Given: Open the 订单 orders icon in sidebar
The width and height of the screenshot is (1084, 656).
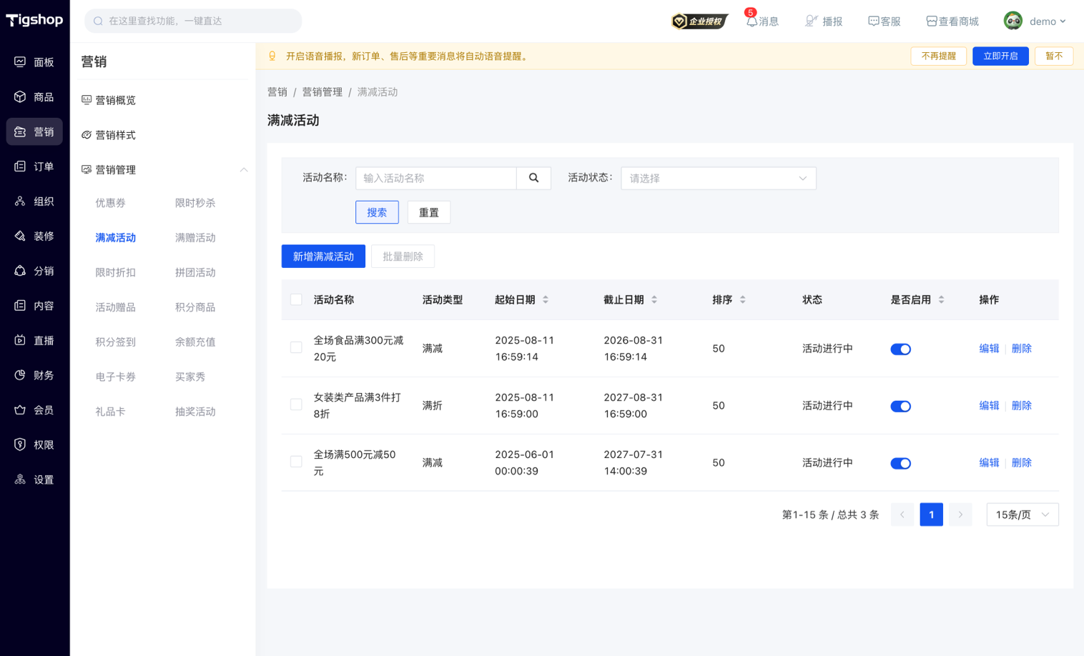Looking at the screenshot, I should point(20,167).
